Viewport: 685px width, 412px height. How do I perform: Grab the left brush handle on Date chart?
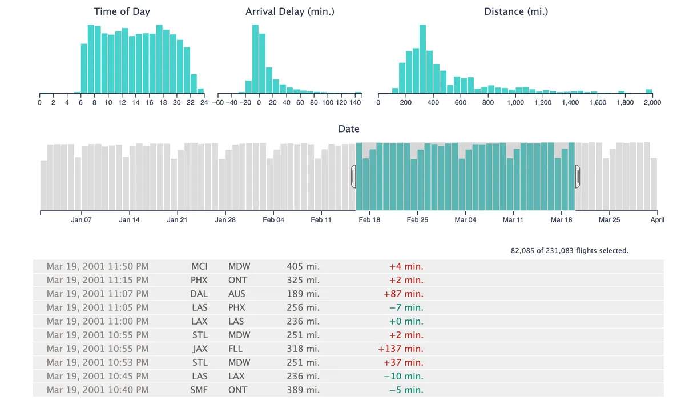[353, 177]
